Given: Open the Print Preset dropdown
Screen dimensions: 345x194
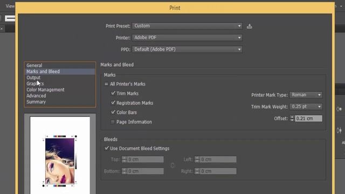Looking at the screenshot, I should (187, 26).
